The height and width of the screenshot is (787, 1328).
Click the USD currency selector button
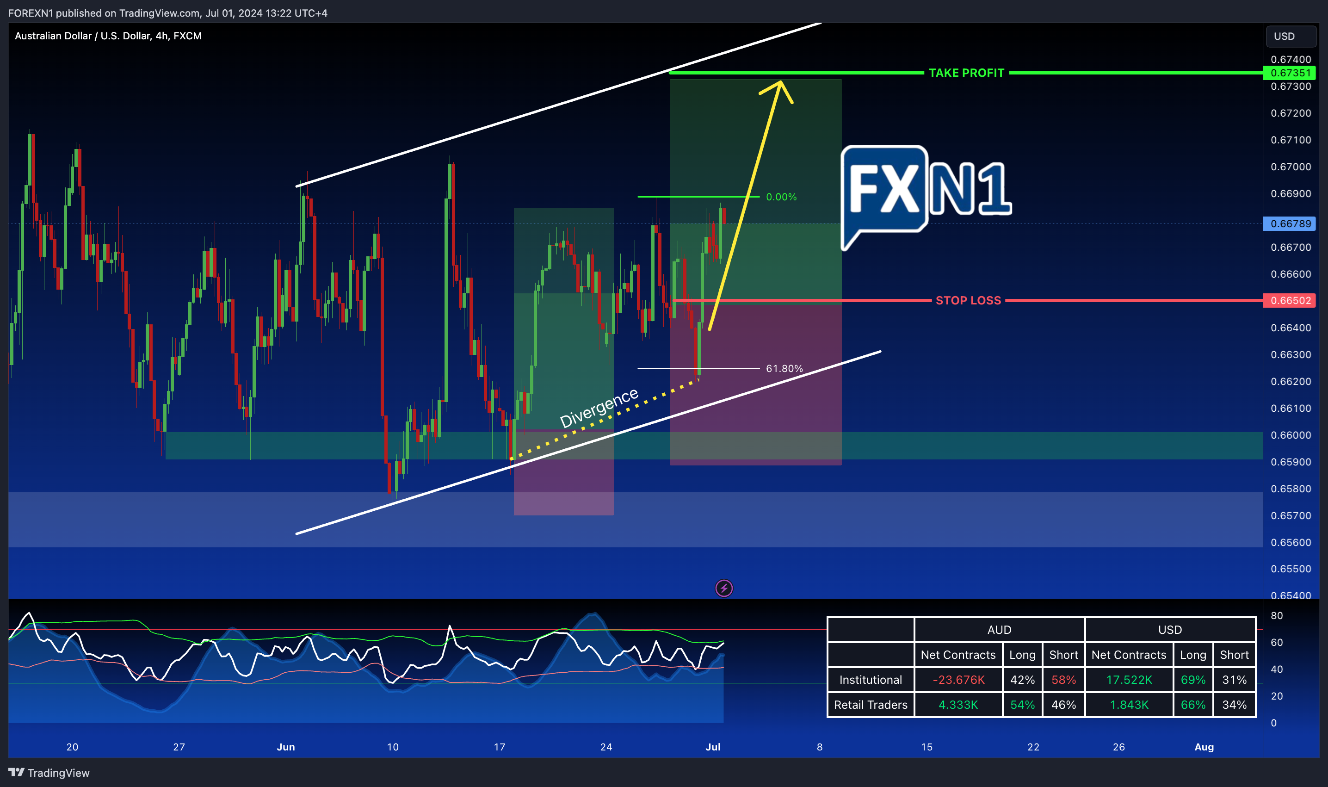1291,36
